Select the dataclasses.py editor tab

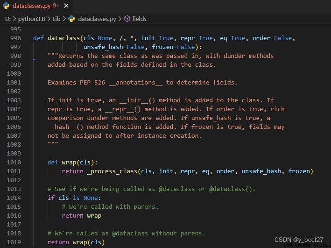[x=36, y=6]
